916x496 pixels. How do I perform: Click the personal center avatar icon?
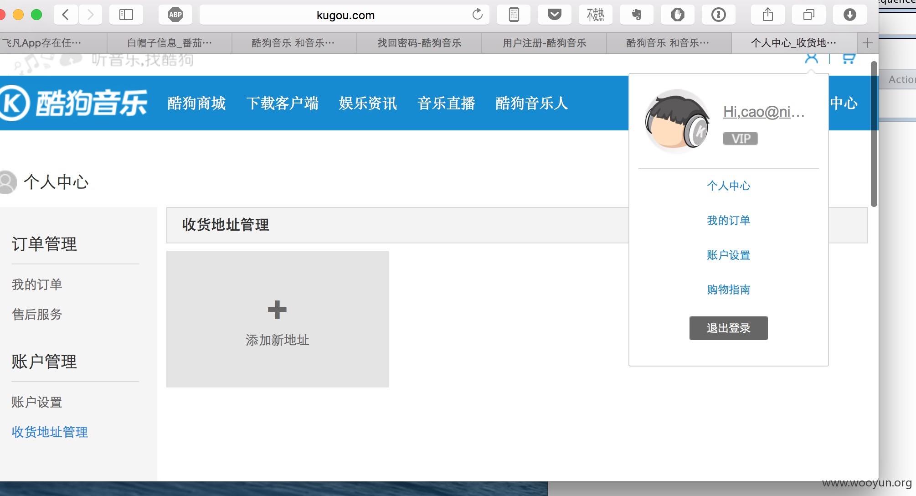[x=8, y=182]
